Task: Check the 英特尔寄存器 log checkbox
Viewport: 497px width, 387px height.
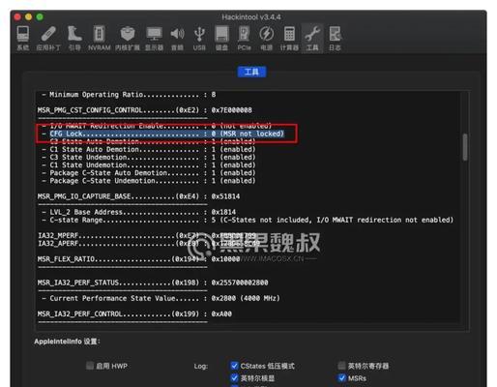Action: 342,366
